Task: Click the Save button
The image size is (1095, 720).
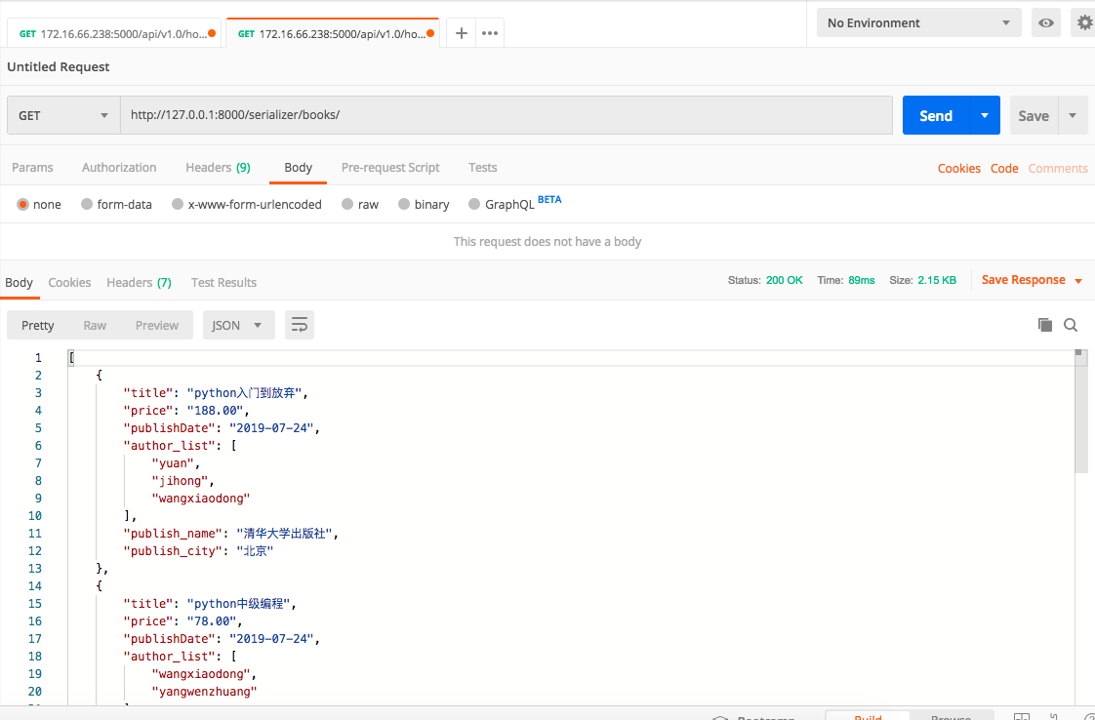Action: pos(1034,115)
